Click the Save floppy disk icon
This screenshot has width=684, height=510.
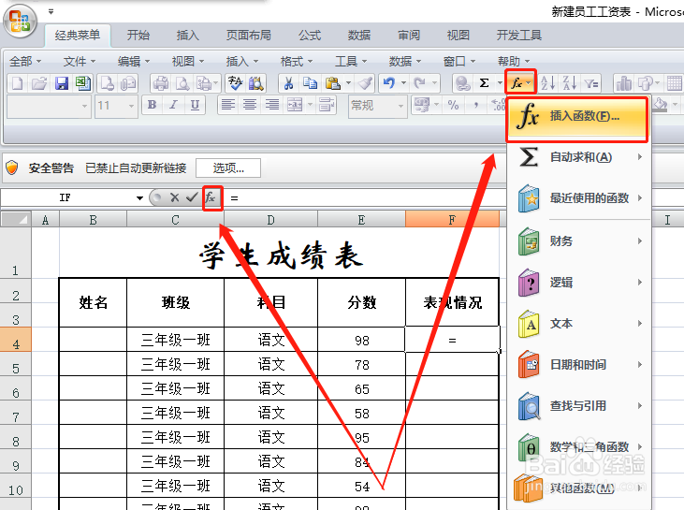tap(61, 83)
